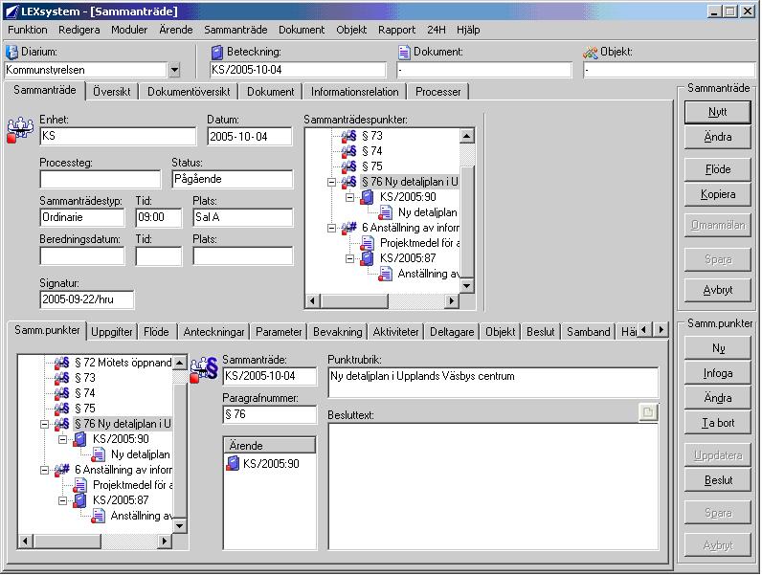Click the Plats field showing Sal A

click(242, 217)
